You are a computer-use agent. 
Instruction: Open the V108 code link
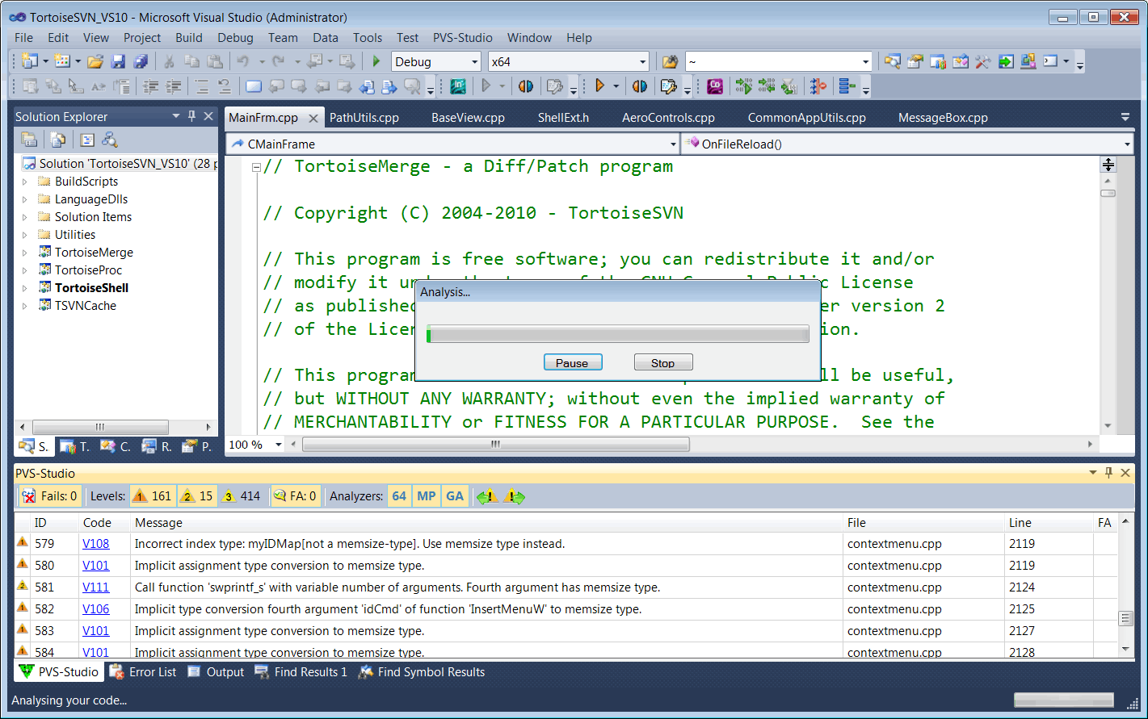tap(95, 543)
